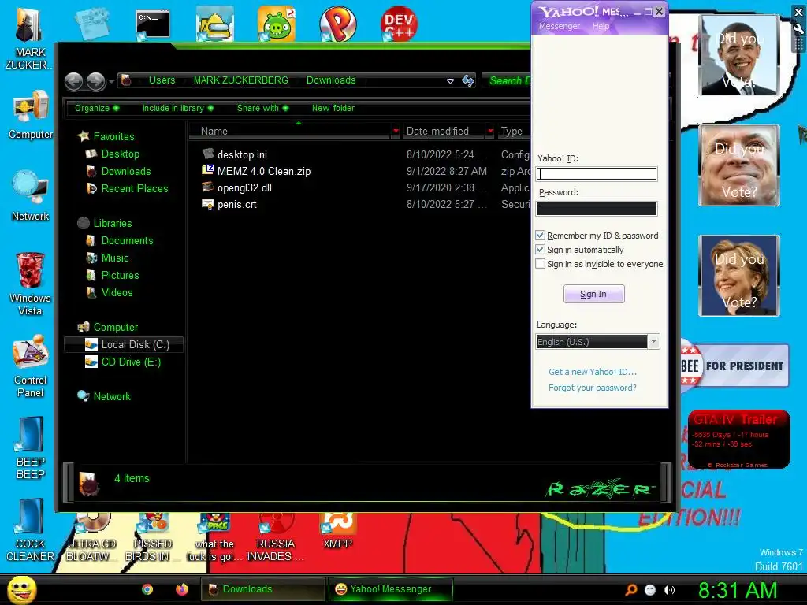Switch to Yahoo! Messenger taskbar button
This screenshot has height=605, width=807.
coord(391,589)
